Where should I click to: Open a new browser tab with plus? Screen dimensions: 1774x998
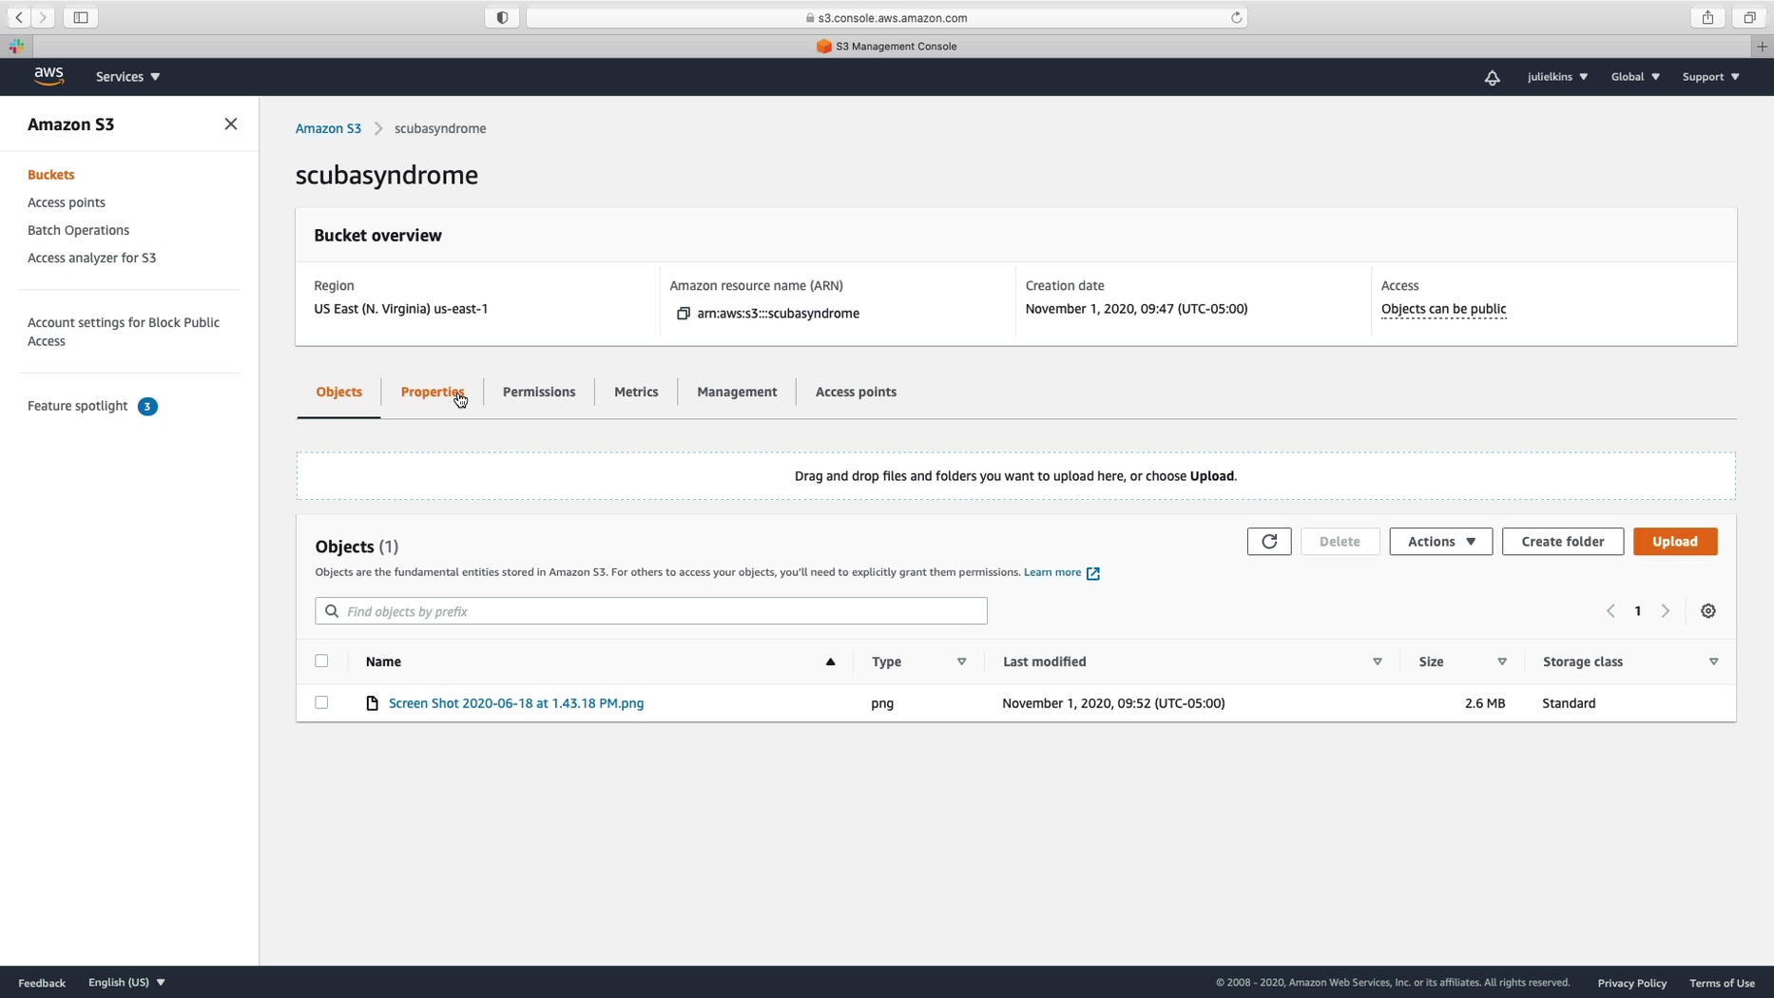[1762, 46]
